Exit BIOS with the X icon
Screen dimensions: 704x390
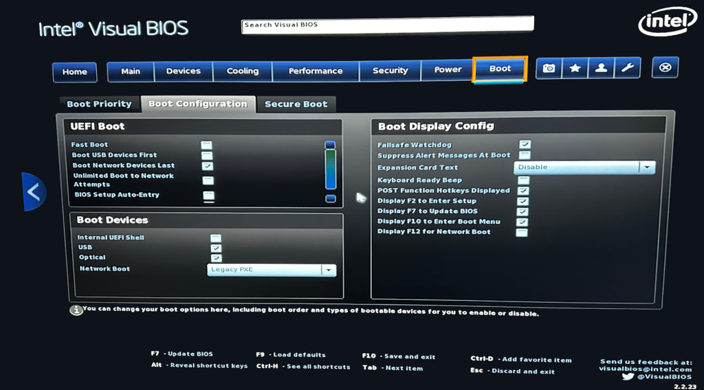tap(665, 68)
